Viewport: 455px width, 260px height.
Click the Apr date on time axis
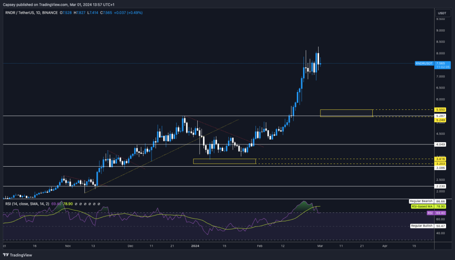point(385,246)
